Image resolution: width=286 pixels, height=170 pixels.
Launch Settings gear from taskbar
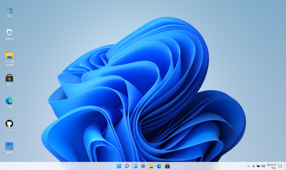tap(143, 166)
